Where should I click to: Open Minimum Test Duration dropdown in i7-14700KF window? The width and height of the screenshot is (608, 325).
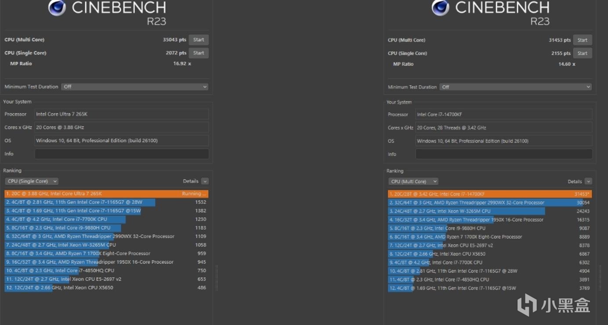[x=516, y=87]
